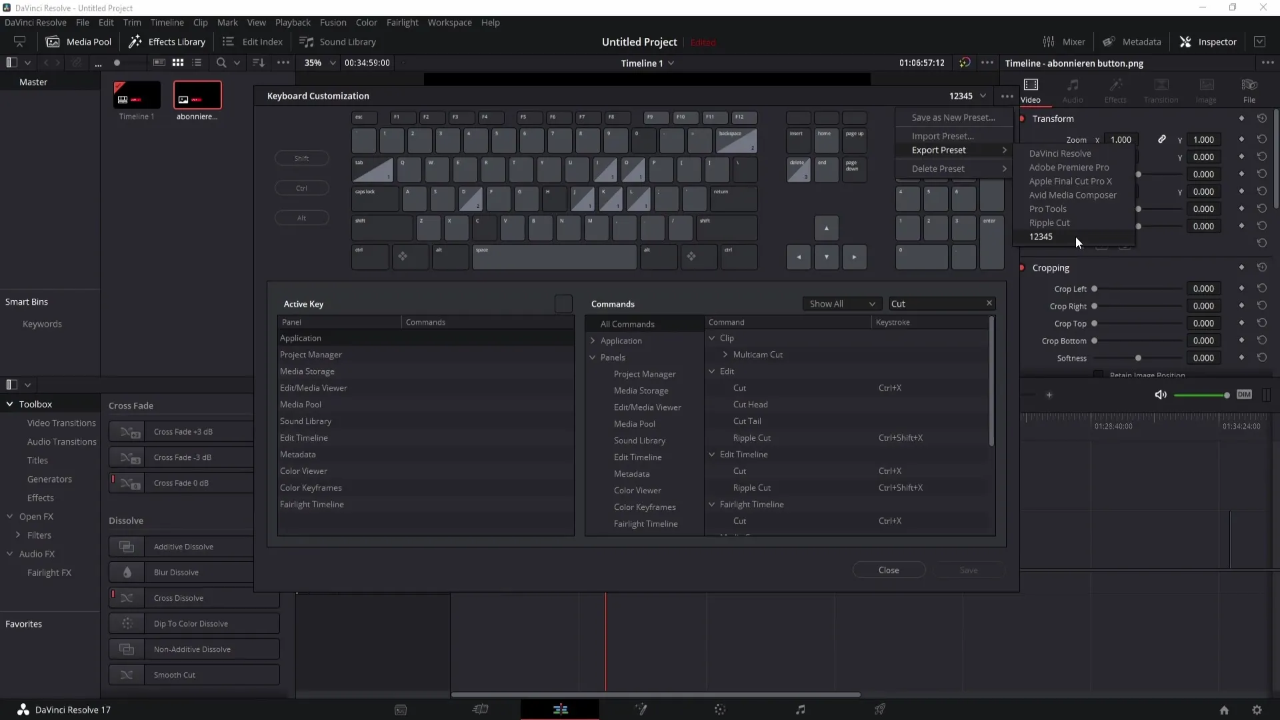The height and width of the screenshot is (720, 1280).
Task: Choose Save as New Preset menu entry
Action: coord(953,117)
